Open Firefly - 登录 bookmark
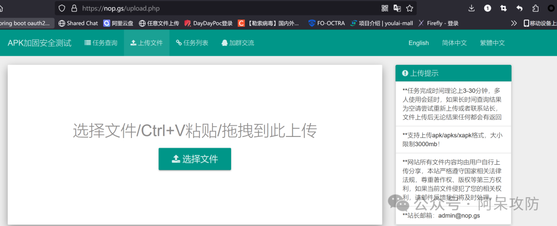 click(438, 23)
